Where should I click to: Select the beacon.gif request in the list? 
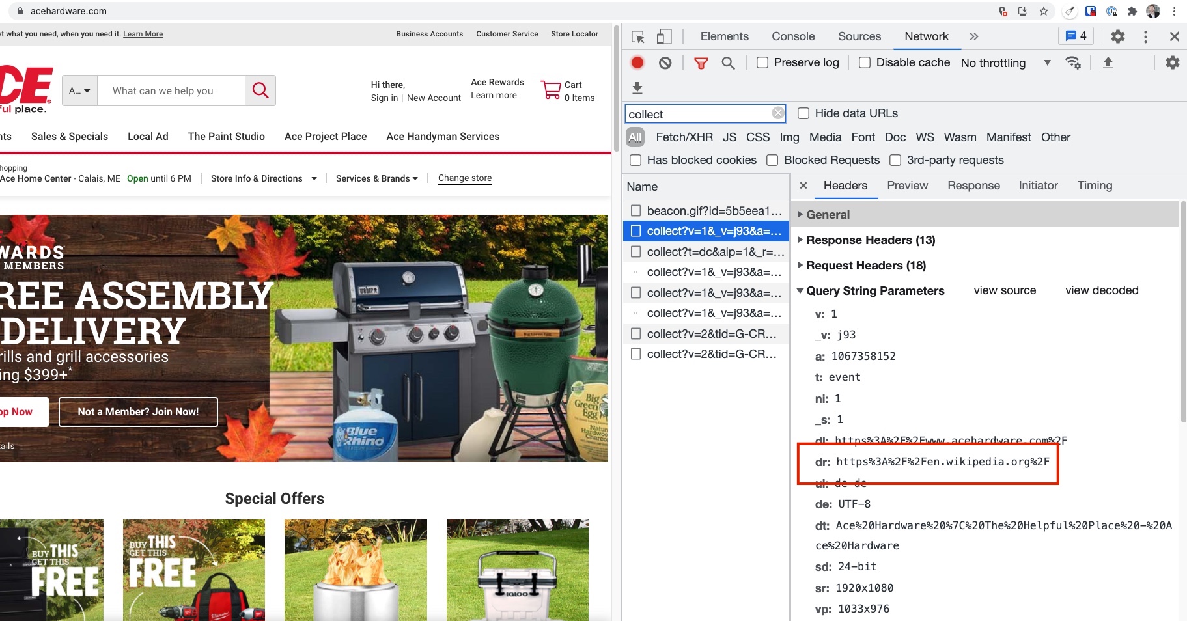click(x=714, y=211)
